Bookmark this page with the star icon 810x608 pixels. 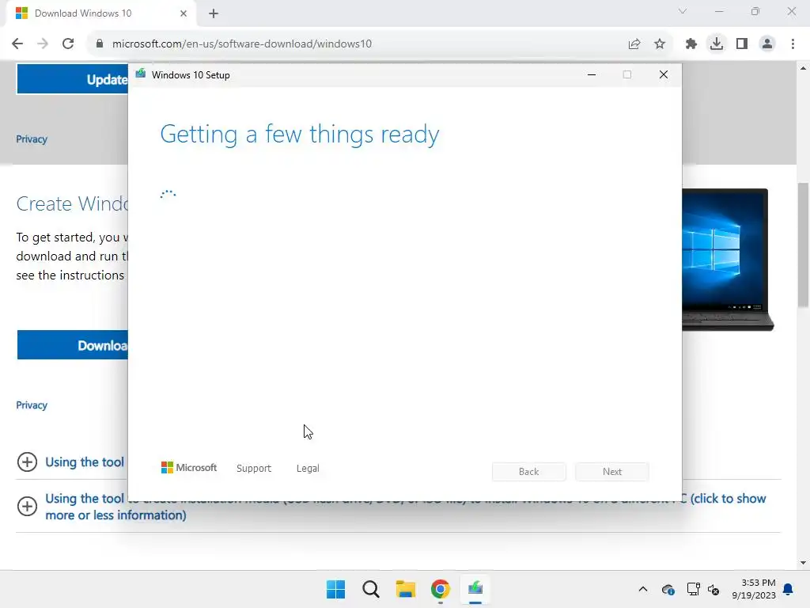point(660,44)
